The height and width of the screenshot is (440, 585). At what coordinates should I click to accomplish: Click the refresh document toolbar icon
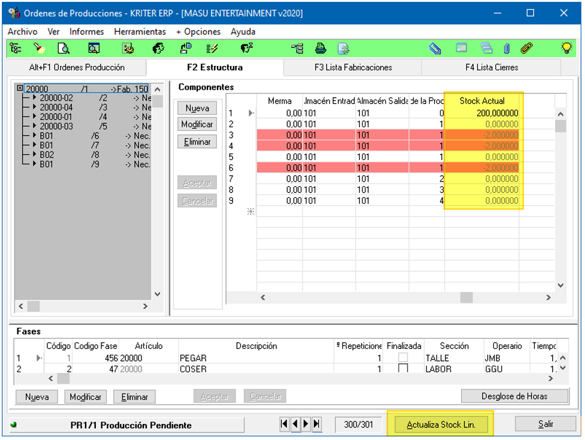click(343, 49)
